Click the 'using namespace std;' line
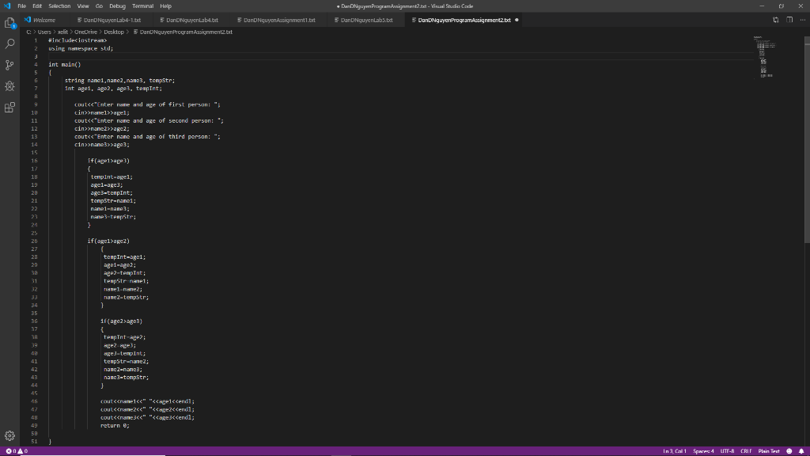 81,48
